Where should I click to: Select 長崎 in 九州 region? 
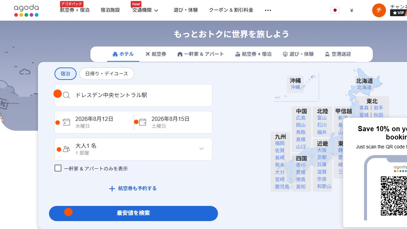[x=280, y=158]
